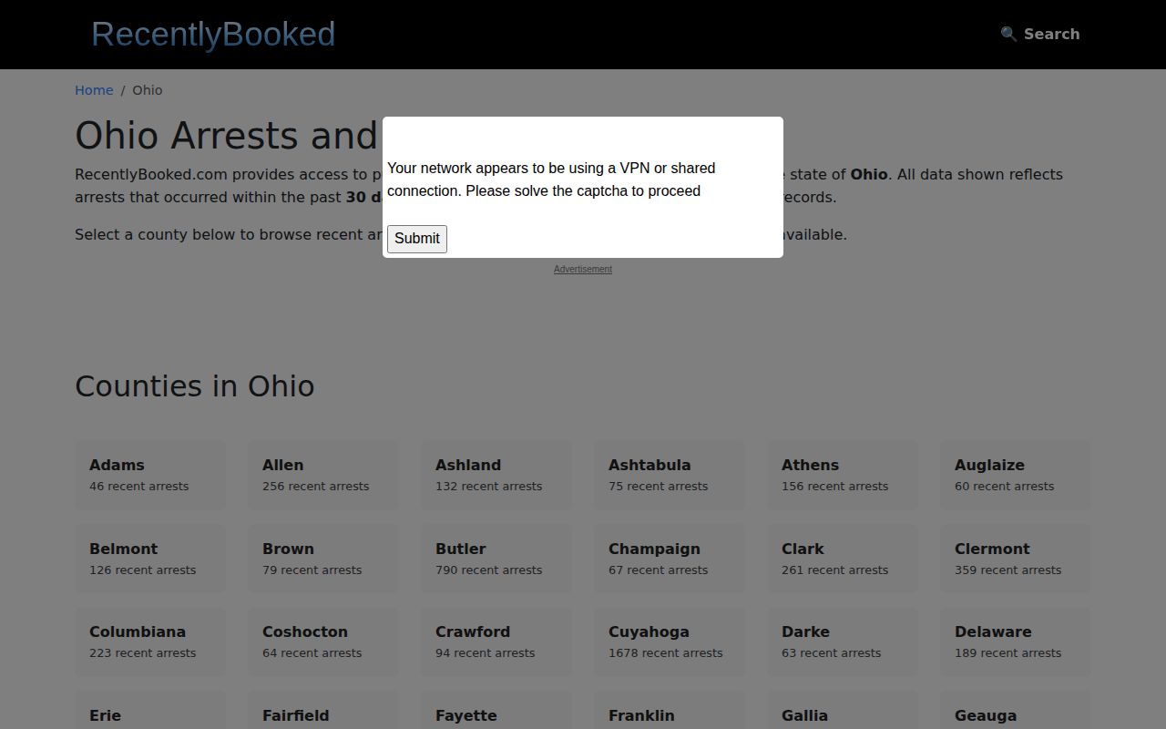Open Columbiana county arrests card
1166x729 pixels.
(150, 642)
